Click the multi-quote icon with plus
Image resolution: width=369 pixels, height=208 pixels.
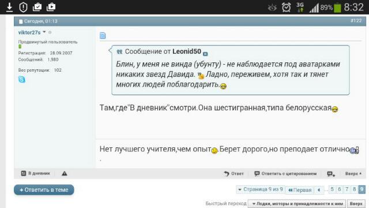tap(331, 174)
